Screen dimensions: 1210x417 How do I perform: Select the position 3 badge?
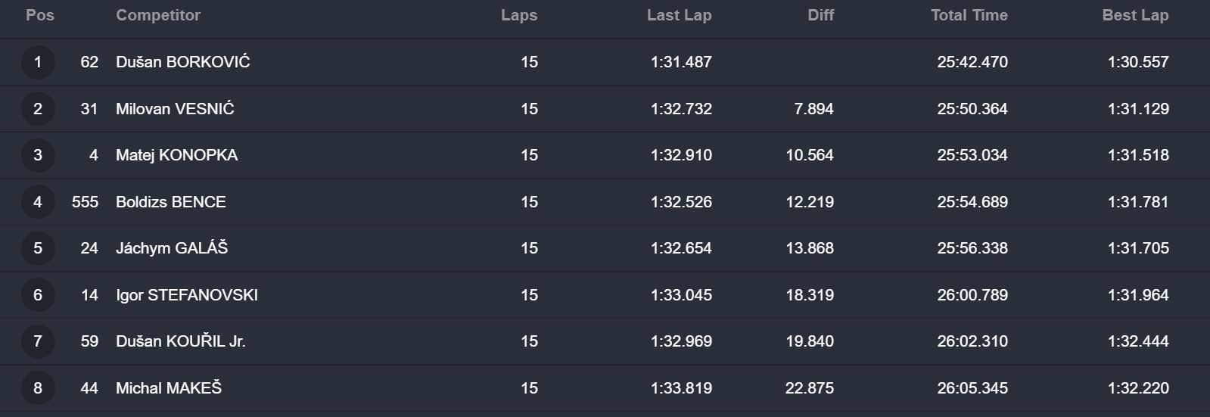[x=38, y=155]
